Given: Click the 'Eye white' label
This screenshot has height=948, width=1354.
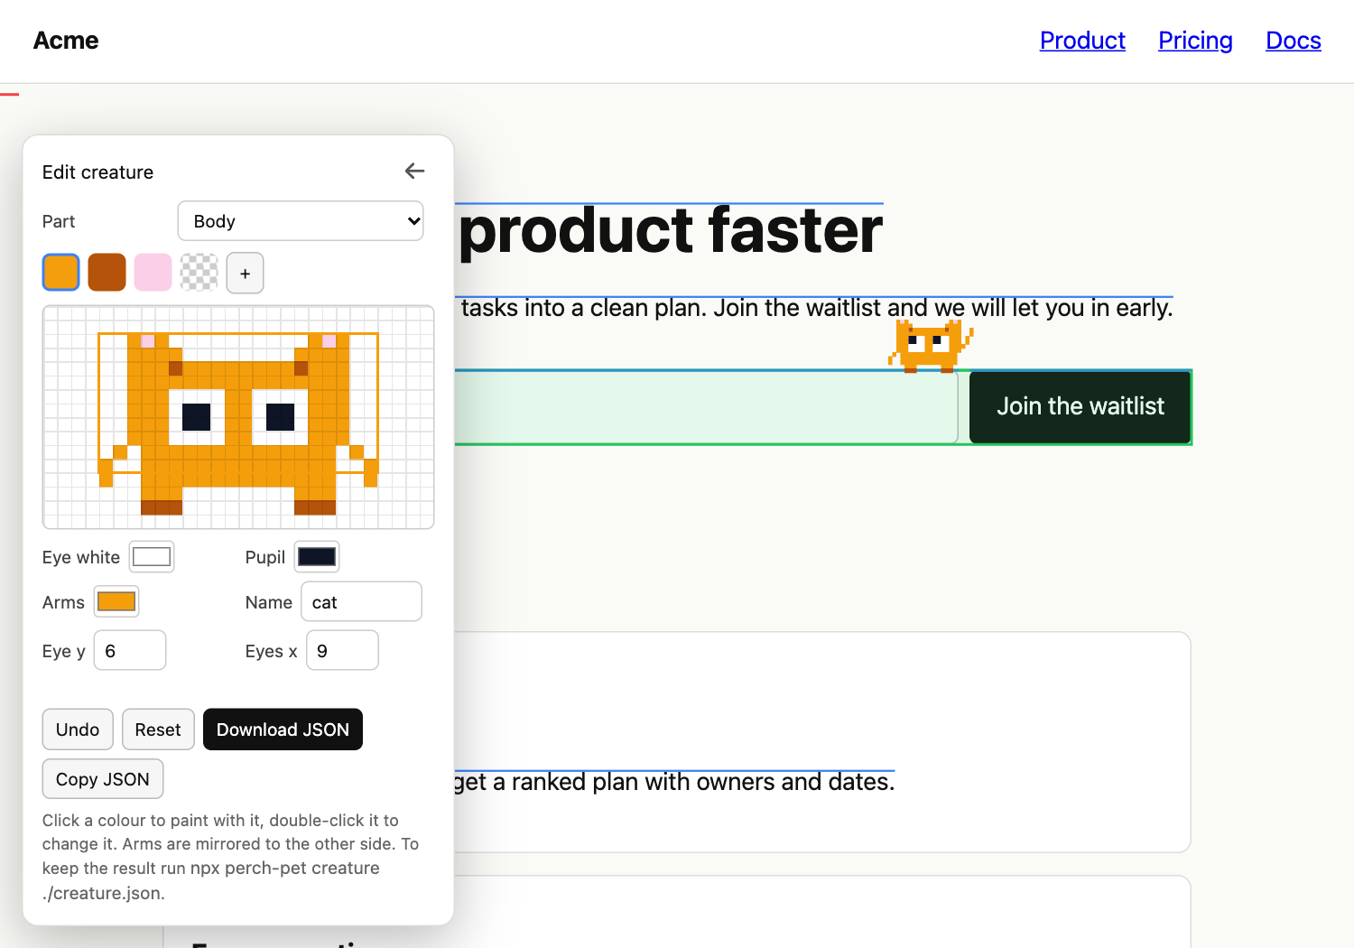Looking at the screenshot, I should pyautogui.click(x=81, y=557).
